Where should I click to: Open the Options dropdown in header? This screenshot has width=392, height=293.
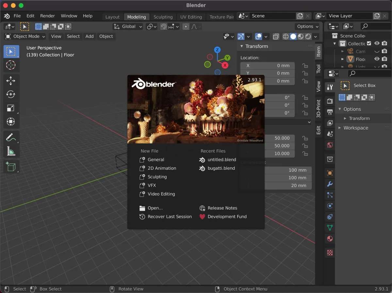coord(308,27)
